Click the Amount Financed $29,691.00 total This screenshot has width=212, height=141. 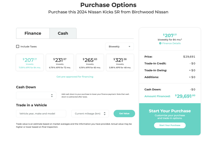(185, 96)
